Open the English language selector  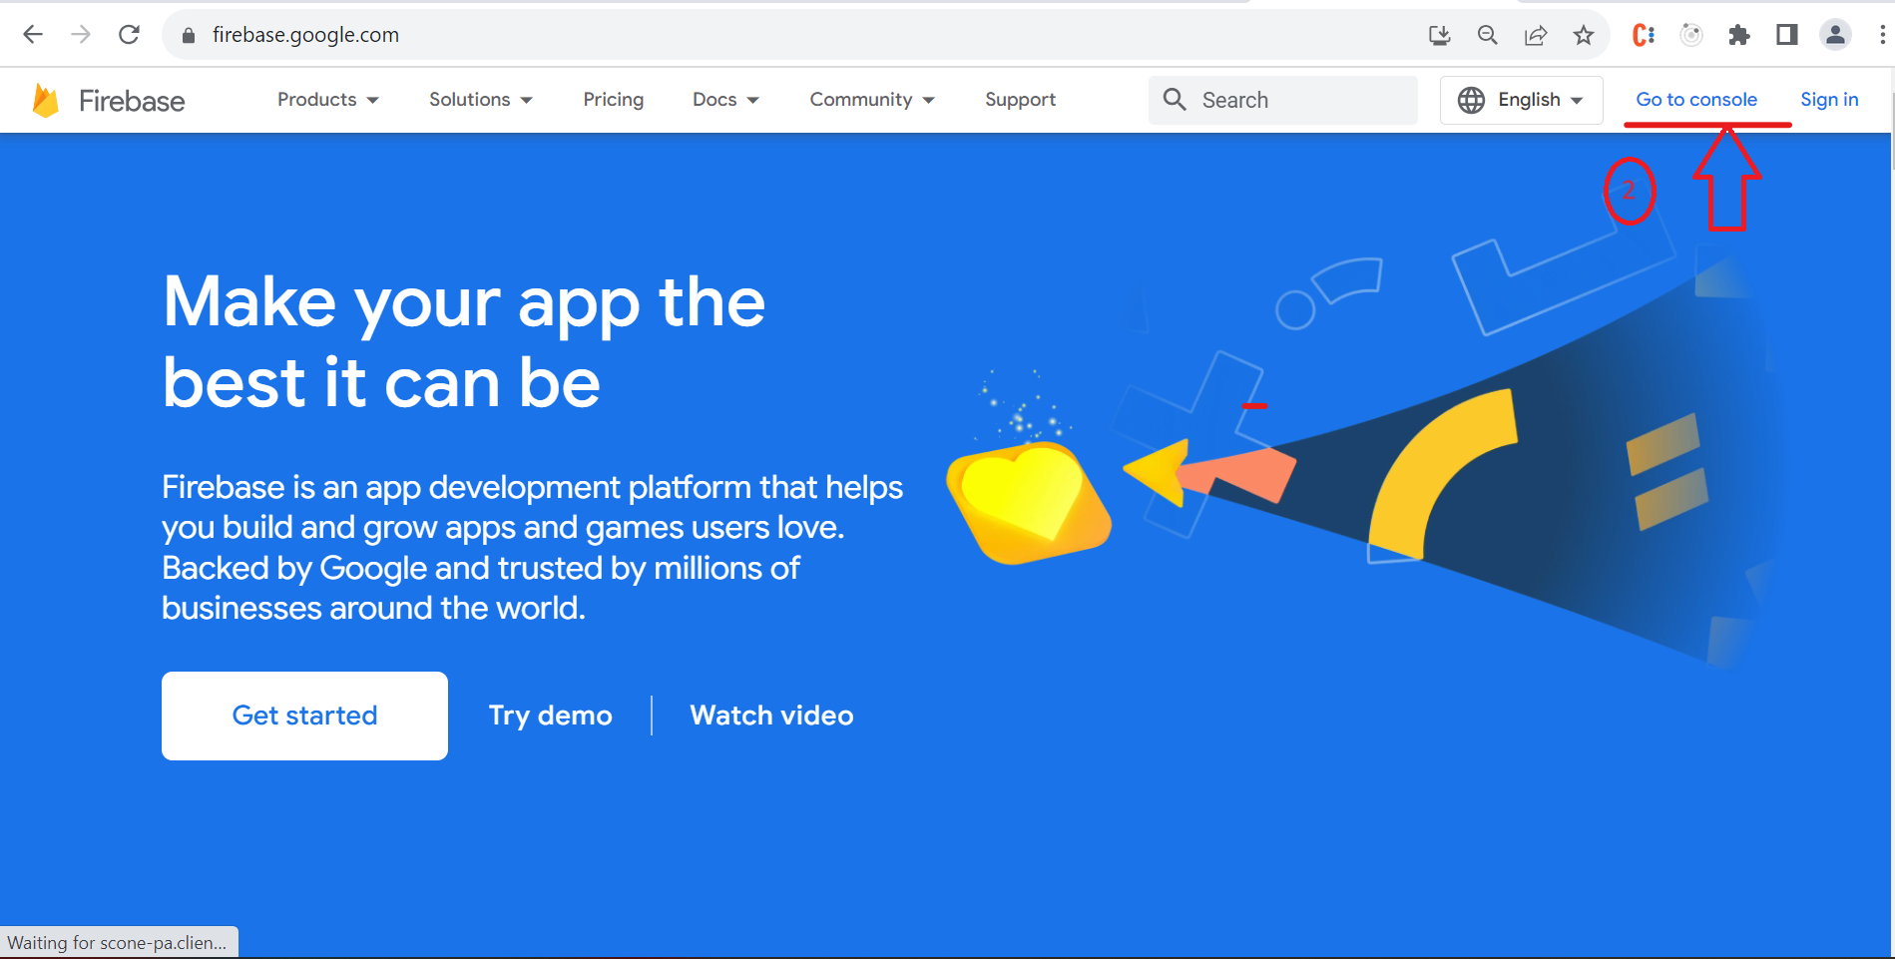[x=1521, y=100]
